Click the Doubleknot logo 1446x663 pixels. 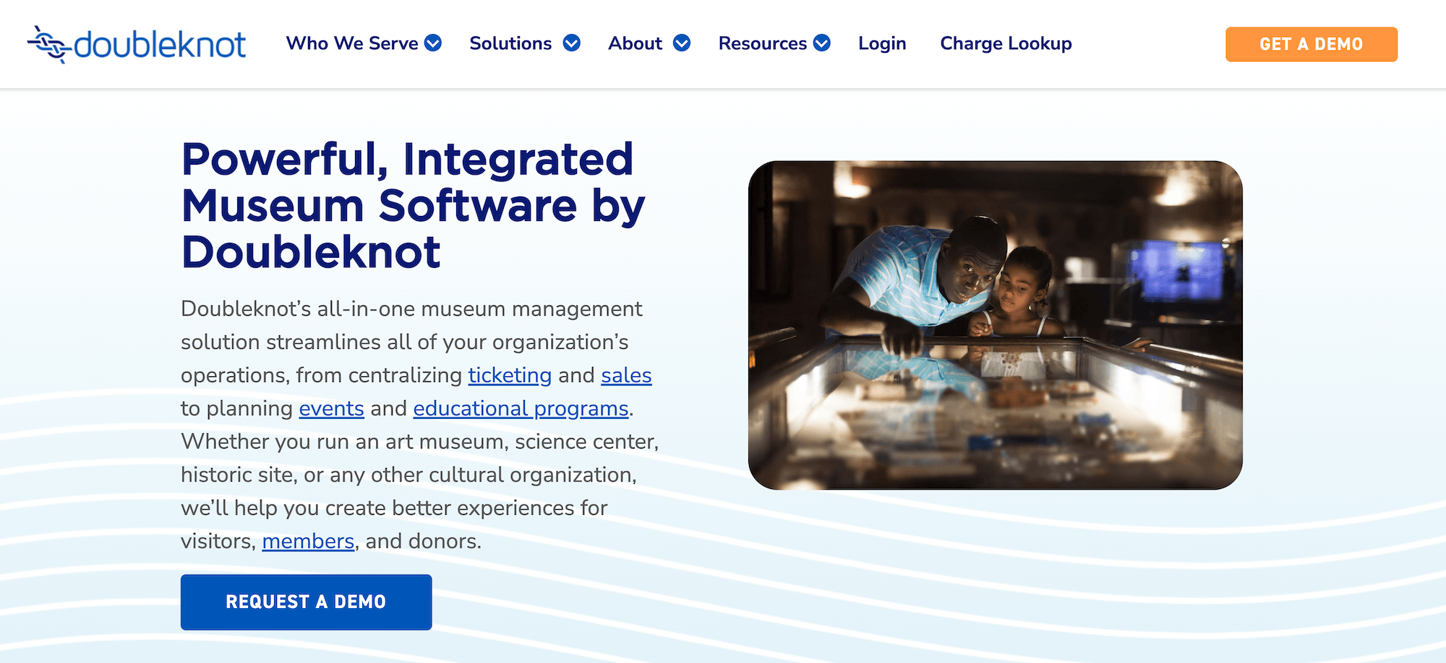coord(137,44)
